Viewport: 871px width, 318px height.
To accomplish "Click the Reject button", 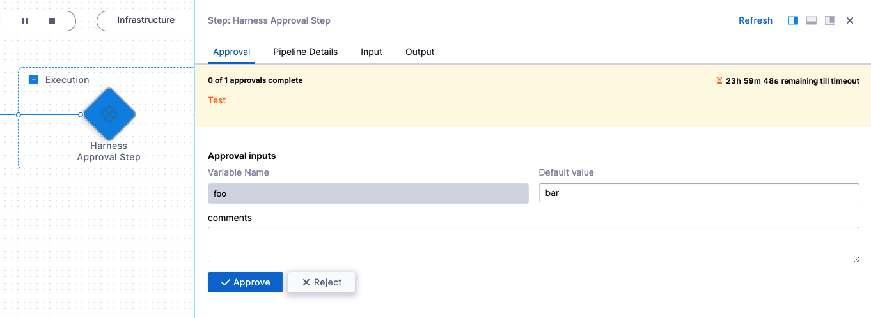I will coord(322,282).
